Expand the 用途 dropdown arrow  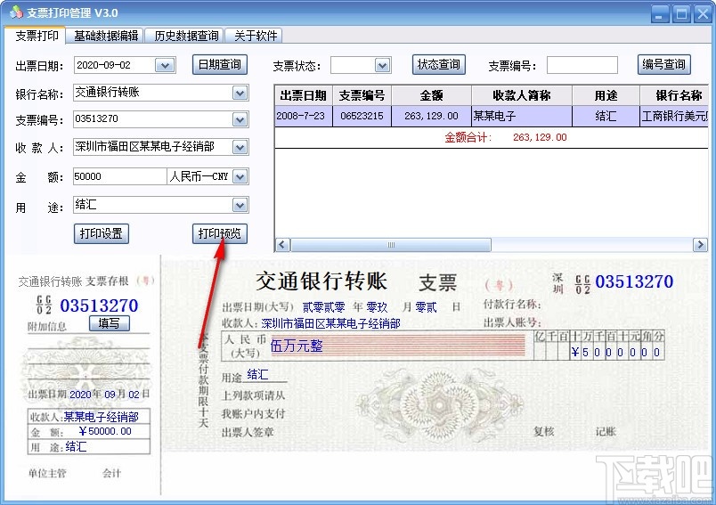tap(240, 205)
